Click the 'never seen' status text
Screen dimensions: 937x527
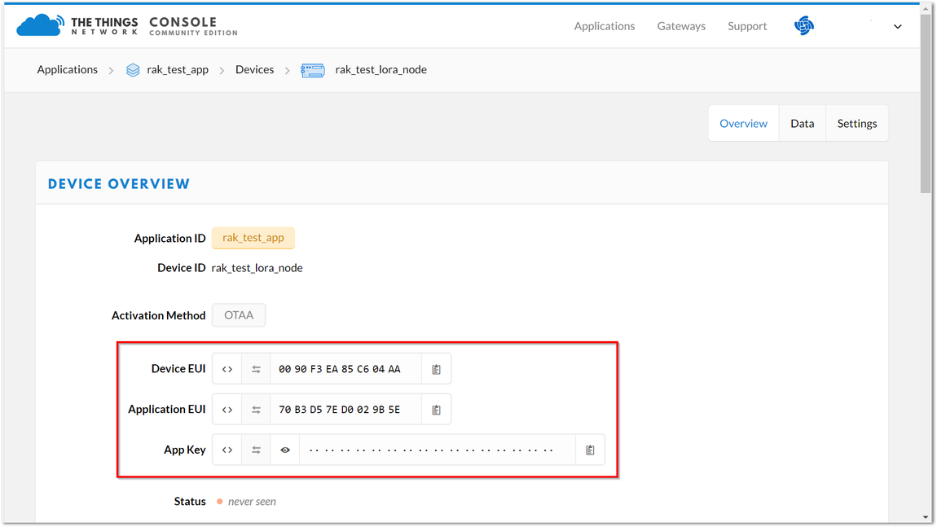(252, 501)
